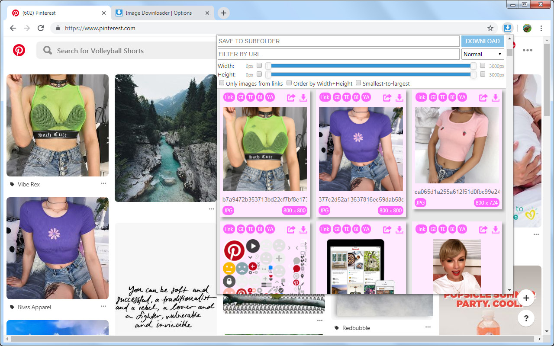The image size is (554, 346).
Task: Open the three-dot options for the Vibe Rex pin
Action: tap(103, 183)
